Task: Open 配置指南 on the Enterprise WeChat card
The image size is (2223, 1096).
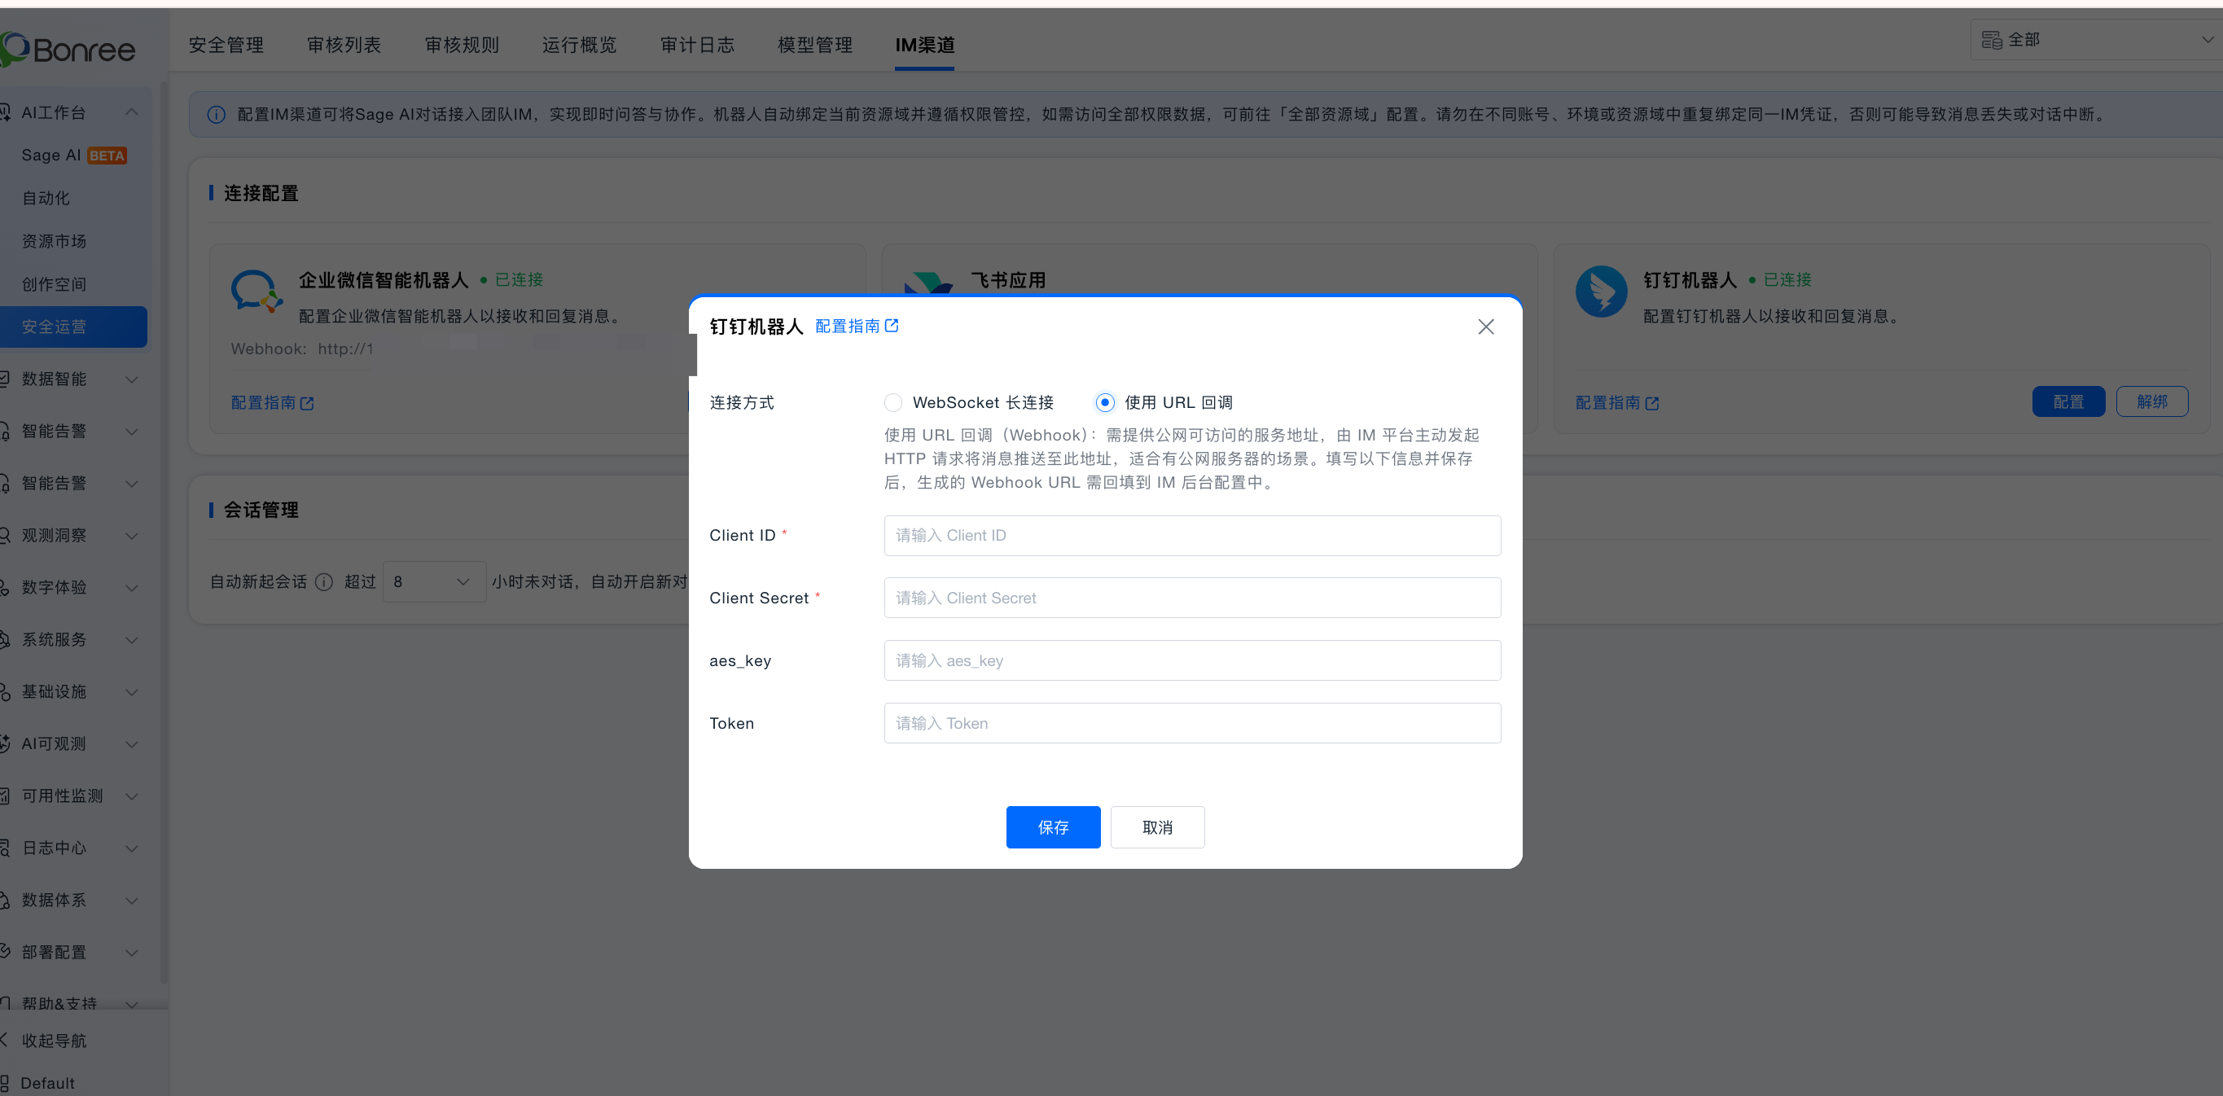Action: click(272, 403)
